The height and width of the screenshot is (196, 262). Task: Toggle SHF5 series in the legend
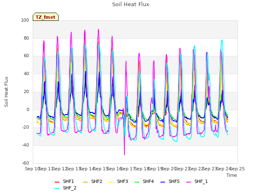click(x=170, y=181)
